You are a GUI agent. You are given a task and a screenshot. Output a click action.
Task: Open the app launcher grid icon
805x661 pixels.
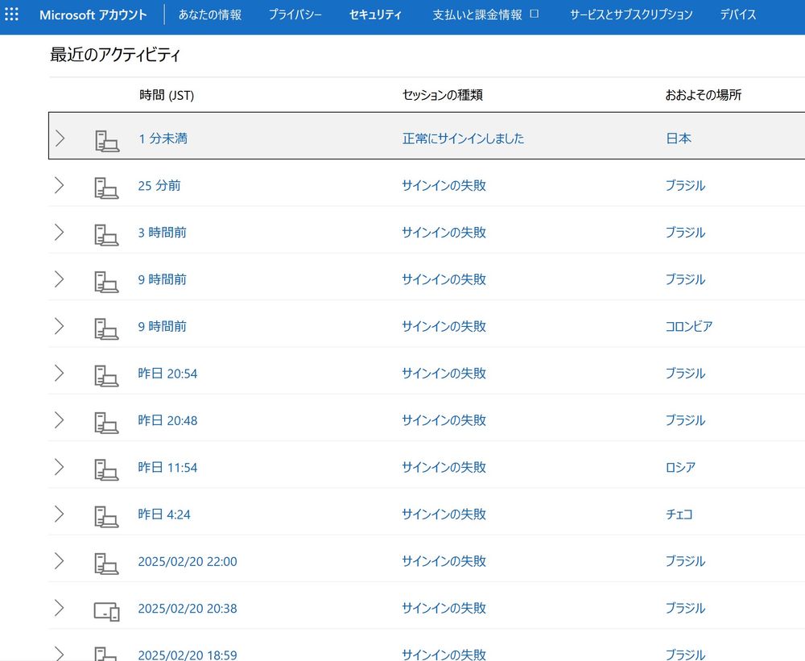11,14
